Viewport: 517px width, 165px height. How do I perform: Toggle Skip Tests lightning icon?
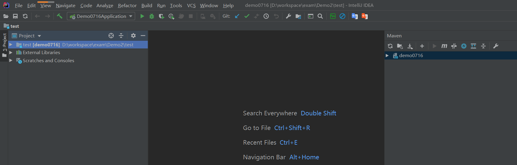pyautogui.click(x=464, y=46)
